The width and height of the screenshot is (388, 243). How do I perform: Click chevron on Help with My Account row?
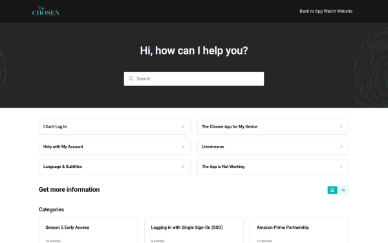click(183, 146)
